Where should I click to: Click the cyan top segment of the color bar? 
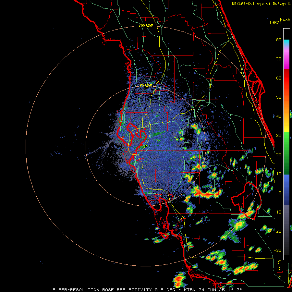pos(286,43)
